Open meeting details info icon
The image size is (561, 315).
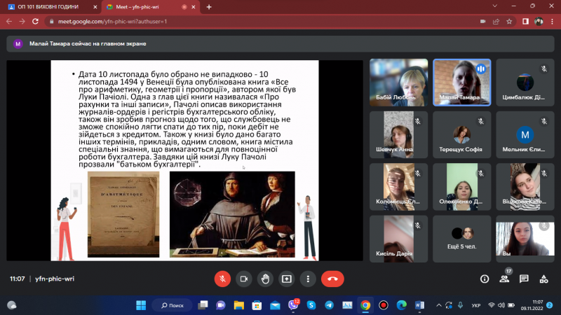pyautogui.click(x=485, y=279)
